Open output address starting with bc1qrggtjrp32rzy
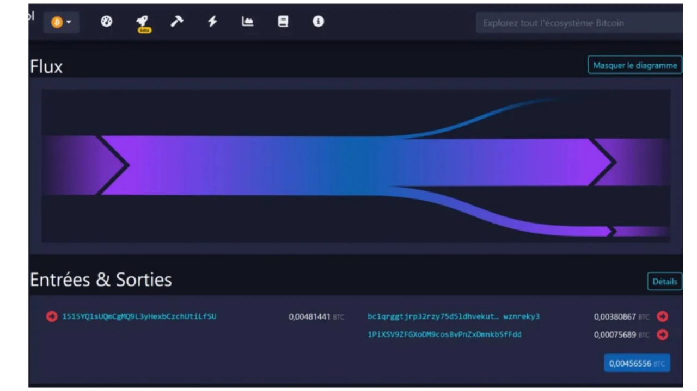Viewport: 697px width, 391px height. [453, 316]
